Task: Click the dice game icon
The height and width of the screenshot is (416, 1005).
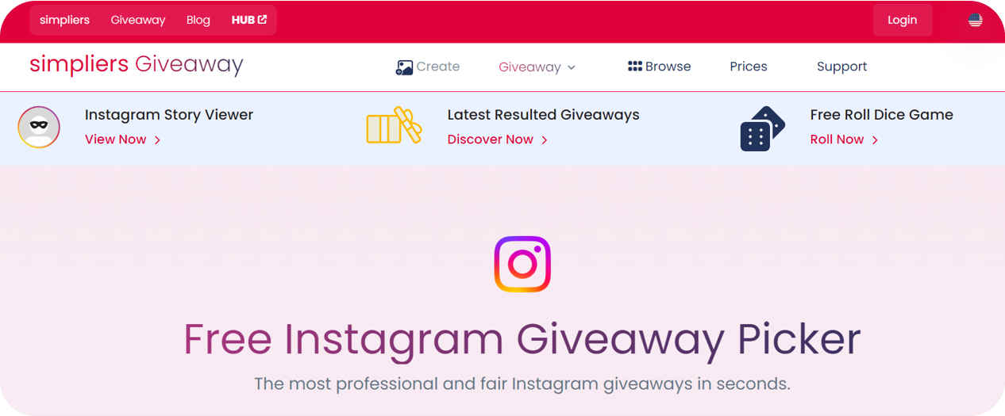Action: [762, 128]
